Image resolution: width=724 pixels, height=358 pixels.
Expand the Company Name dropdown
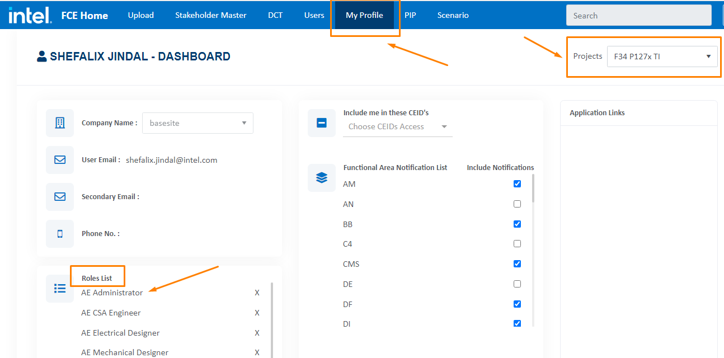coord(198,123)
